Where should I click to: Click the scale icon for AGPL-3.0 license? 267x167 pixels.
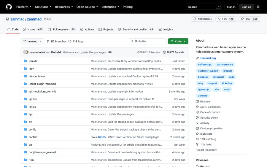point(197,107)
